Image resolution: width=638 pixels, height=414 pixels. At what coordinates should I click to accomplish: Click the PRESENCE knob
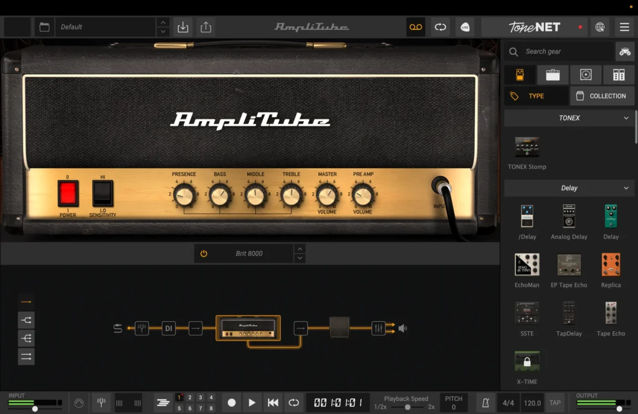pos(184,197)
